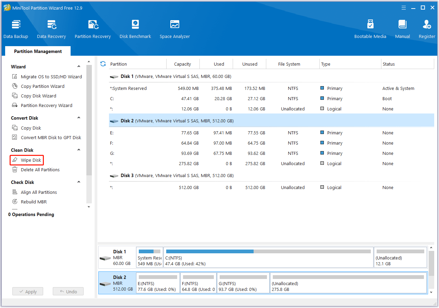Collapse the Clean Disk section
The width and height of the screenshot is (439, 308).
(79, 150)
